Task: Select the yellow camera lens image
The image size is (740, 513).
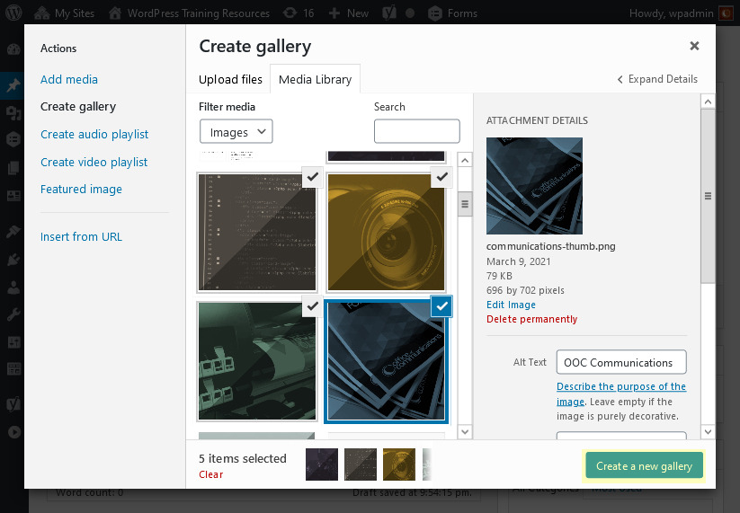Action: (x=386, y=232)
